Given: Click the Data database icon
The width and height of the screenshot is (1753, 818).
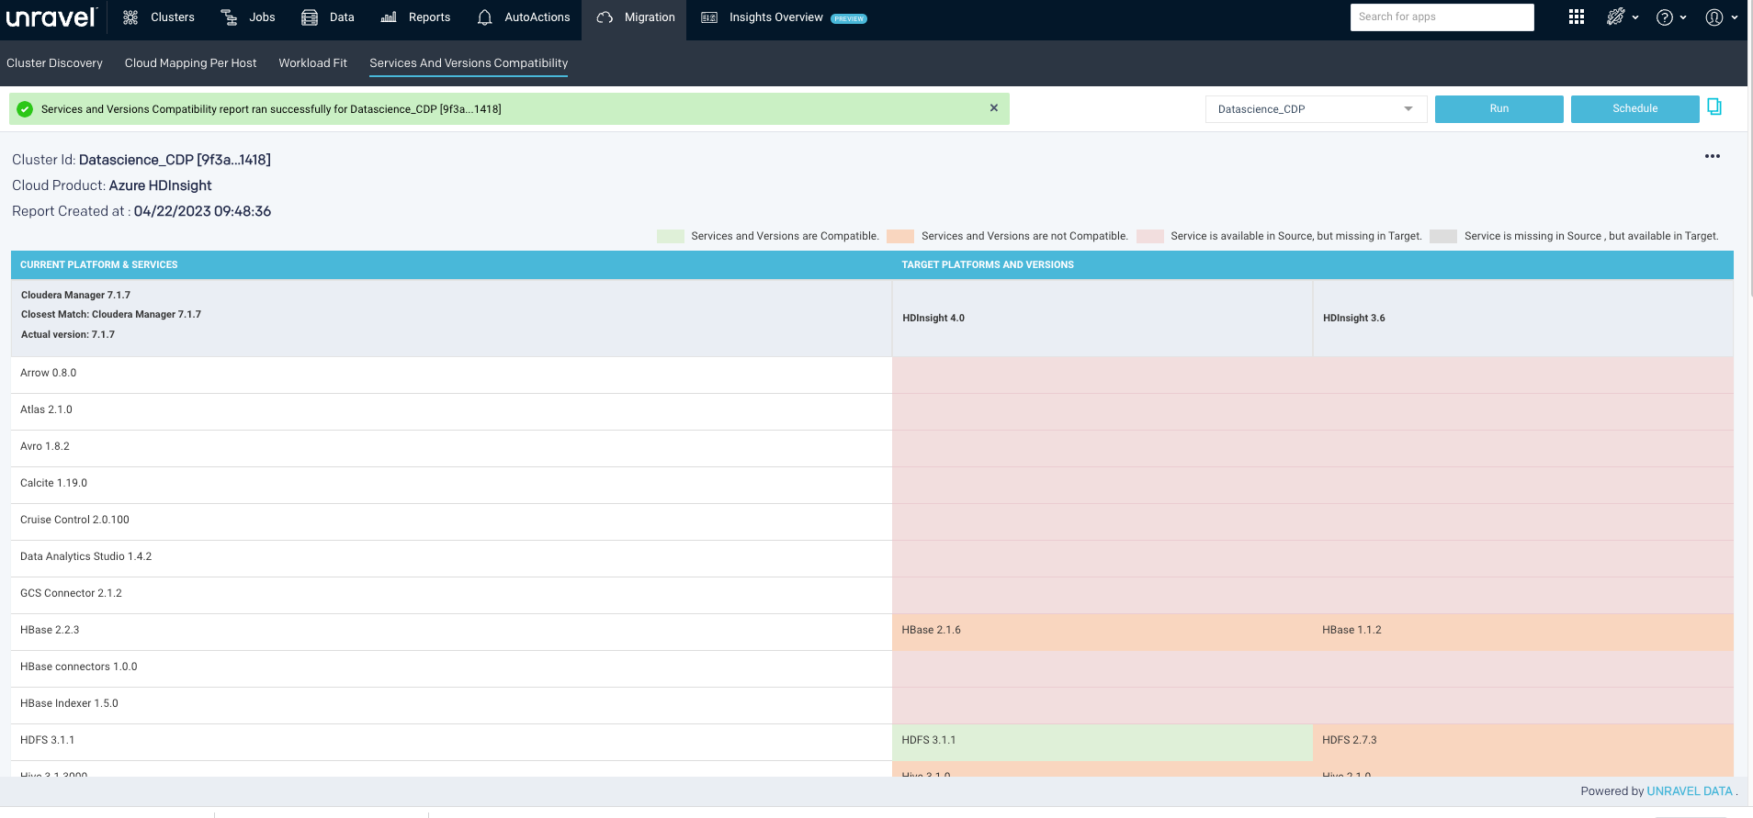Looking at the screenshot, I should click(x=310, y=17).
